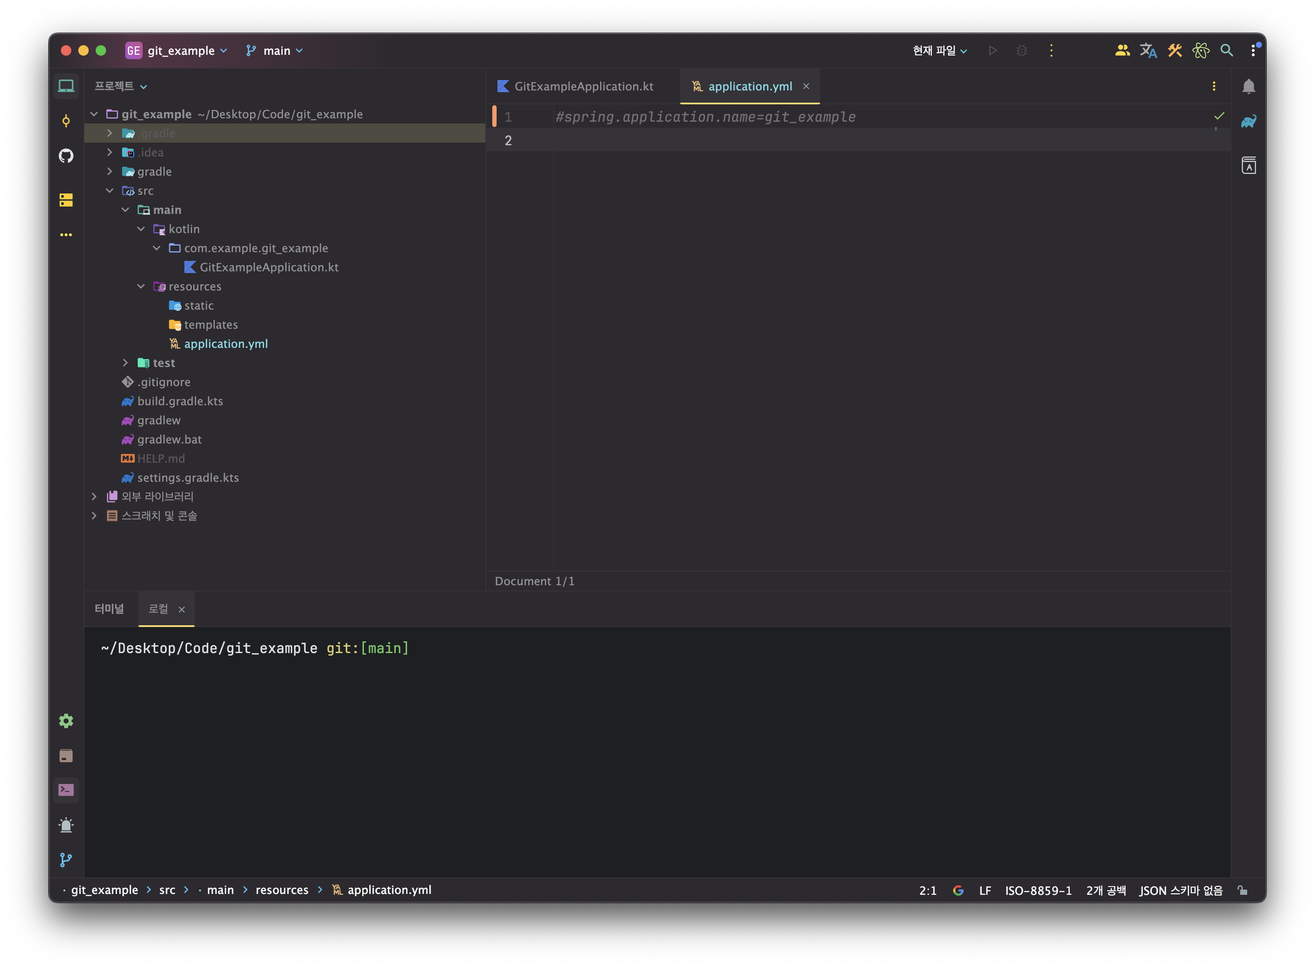Viewport: 1315px width, 967px height.
Task: Open the Commit tool window icon
Action: point(66,121)
